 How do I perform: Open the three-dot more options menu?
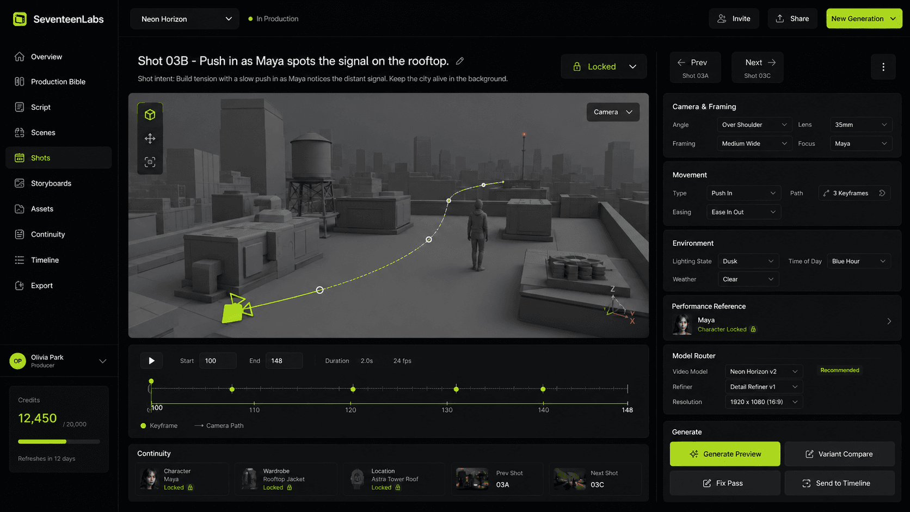click(883, 67)
